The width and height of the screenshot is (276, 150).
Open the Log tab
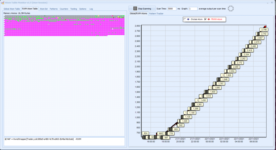(x=91, y=9)
